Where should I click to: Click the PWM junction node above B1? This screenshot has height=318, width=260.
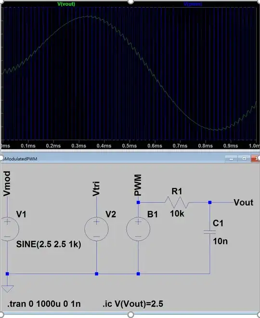(x=138, y=202)
